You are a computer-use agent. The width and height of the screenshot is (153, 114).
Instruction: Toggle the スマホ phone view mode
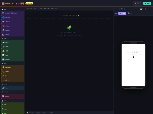(122, 14)
